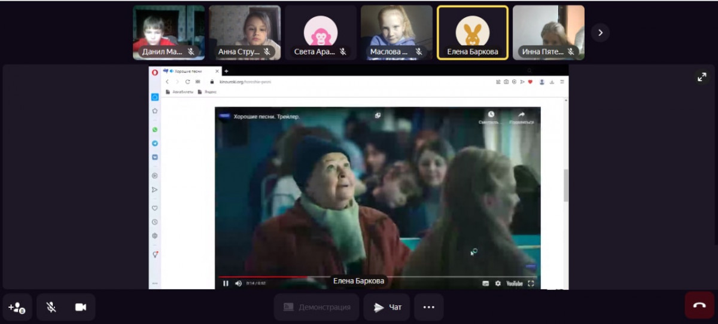Go back in the shared browser
718x324 pixels.
(x=168, y=82)
